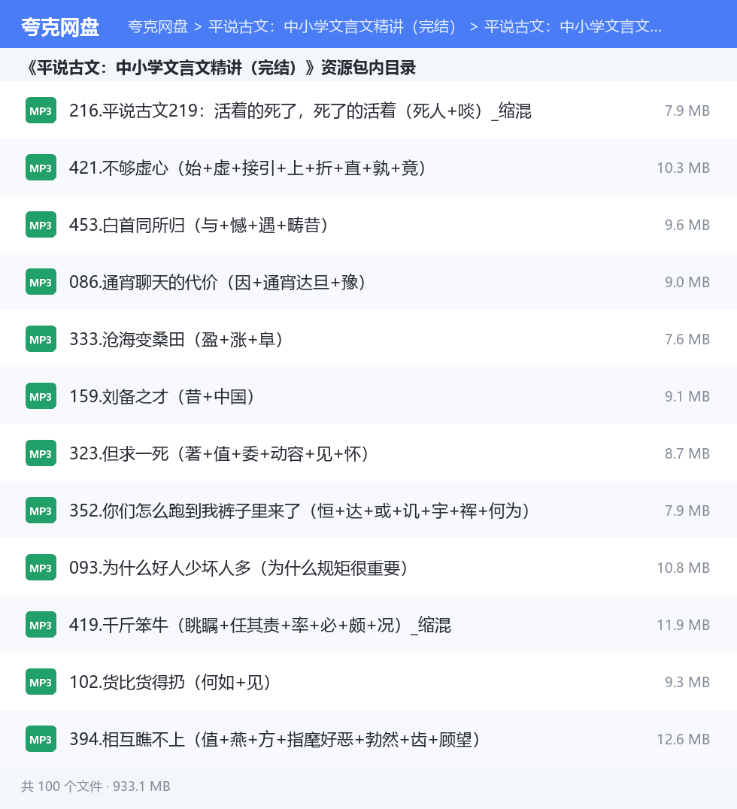The image size is (737, 809).
Task: Open file 421.不够虚心（始+虚+接引+上+折+直+孰+竟）
Action: tap(247, 168)
